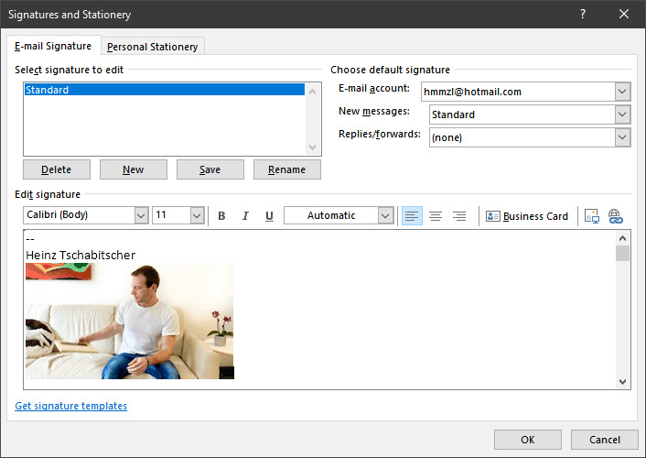Click signature list scroll up arrow
This screenshot has width=646, height=458.
[313, 92]
